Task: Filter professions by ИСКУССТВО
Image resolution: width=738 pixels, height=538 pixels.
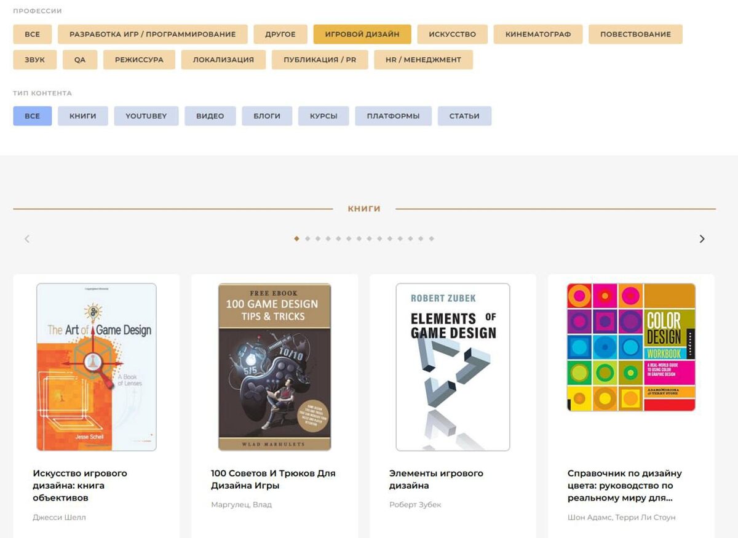Action: pos(453,34)
